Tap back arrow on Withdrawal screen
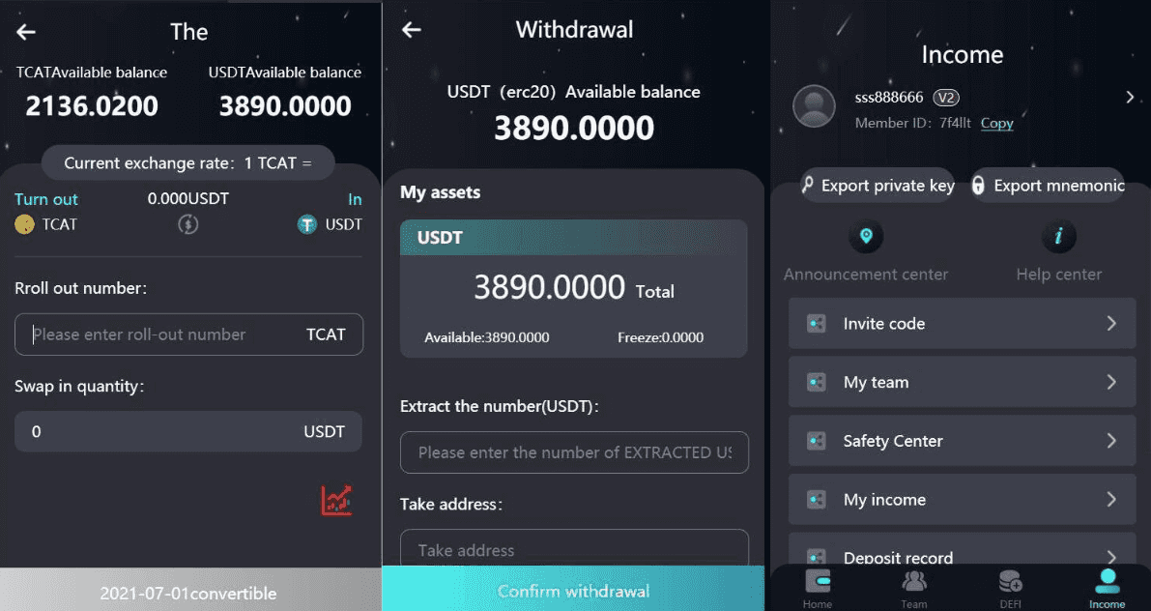 click(412, 30)
